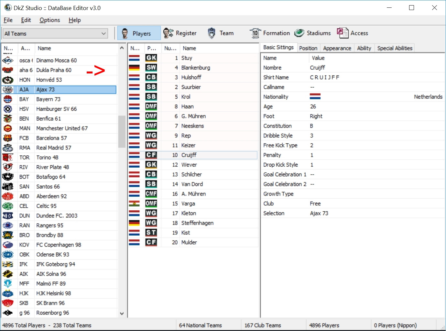Open the Stadiums toolbar section
Image resolution: width=446 pixels, height=331 pixels.
coord(312,33)
